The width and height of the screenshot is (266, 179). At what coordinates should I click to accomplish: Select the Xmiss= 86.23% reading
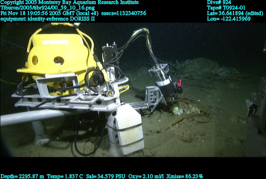185,176
